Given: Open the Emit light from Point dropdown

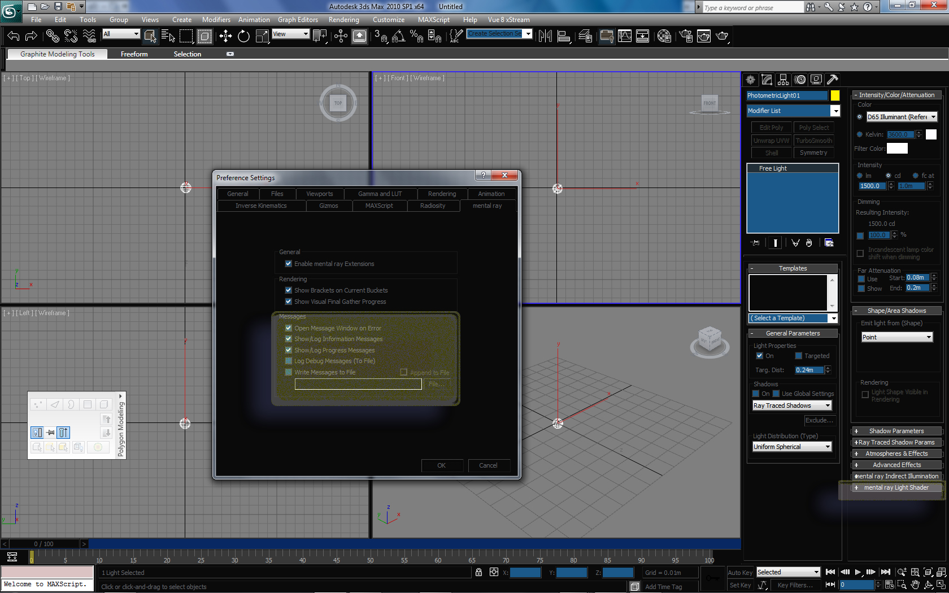Looking at the screenshot, I should pos(897,337).
